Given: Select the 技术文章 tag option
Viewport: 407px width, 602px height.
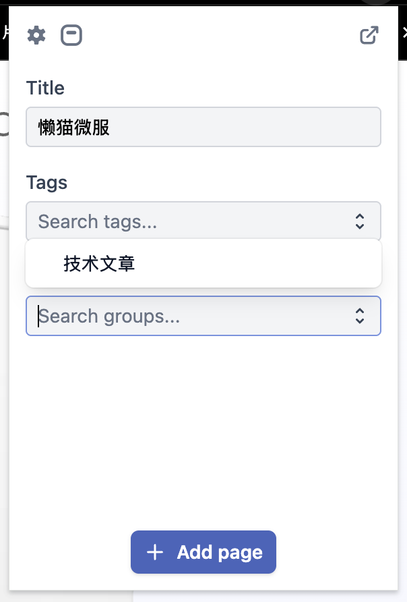Looking at the screenshot, I should pos(99,264).
